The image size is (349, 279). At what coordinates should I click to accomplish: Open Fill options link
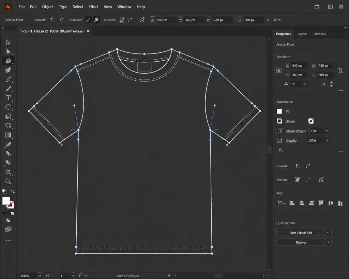pyautogui.click(x=288, y=111)
